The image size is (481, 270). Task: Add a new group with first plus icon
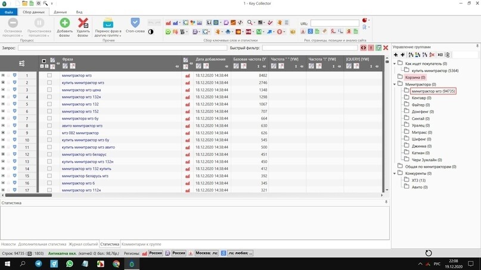point(396,55)
